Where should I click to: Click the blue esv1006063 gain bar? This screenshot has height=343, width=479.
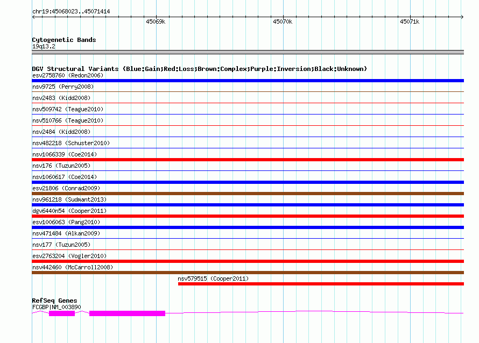coord(248,227)
